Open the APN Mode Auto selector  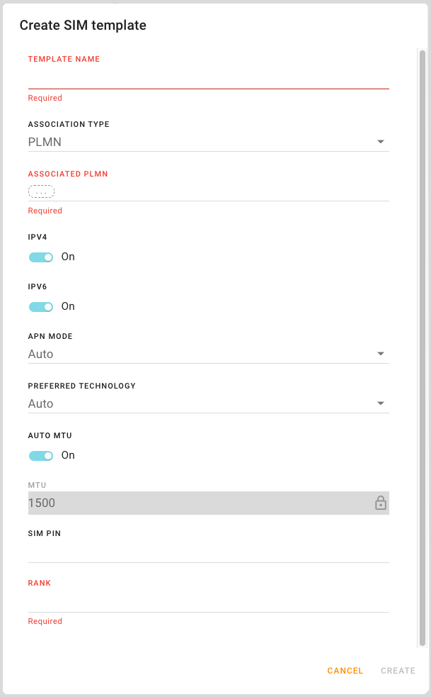click(209, 355)
